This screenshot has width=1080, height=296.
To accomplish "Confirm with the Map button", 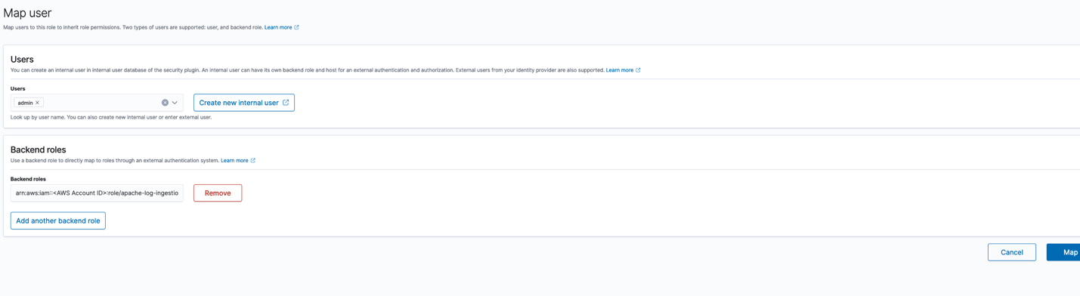I will 1065,252.
